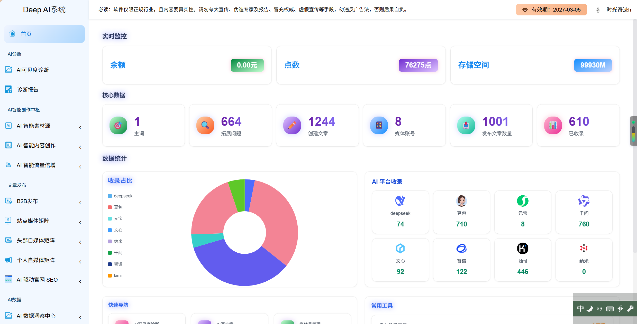This screenshot has width=637, height=324.
Task: Open the 时光奇迹h user profile
Action: click(619, 10)
